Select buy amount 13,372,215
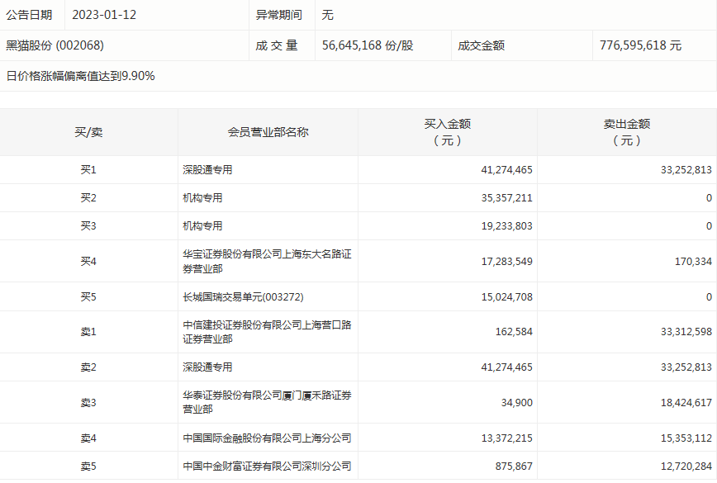The image size is (717, 483). 506,438
